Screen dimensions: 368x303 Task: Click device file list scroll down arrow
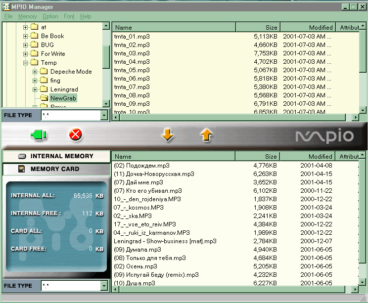pyautogui.click(x=363, y=282)
